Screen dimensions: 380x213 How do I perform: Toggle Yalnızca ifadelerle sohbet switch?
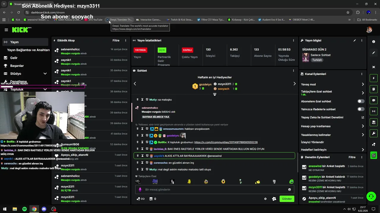coord(361,109)
